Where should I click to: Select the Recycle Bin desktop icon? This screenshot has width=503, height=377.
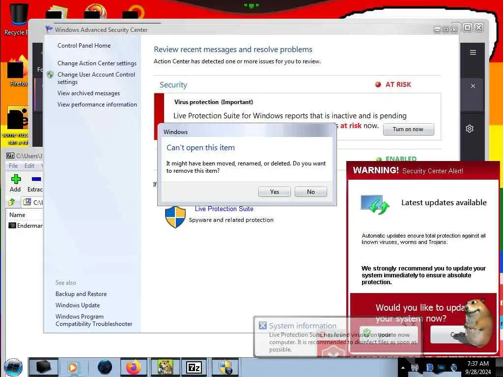point(17,20)
